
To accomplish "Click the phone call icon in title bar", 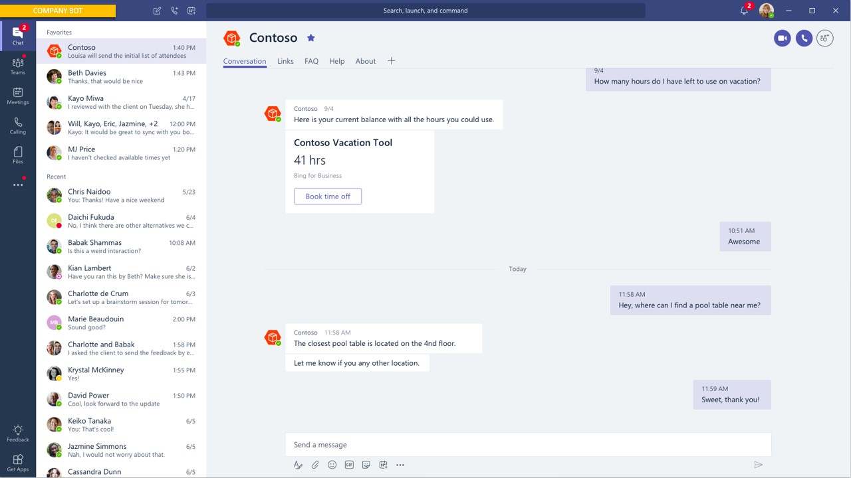I will click(174, 11).
